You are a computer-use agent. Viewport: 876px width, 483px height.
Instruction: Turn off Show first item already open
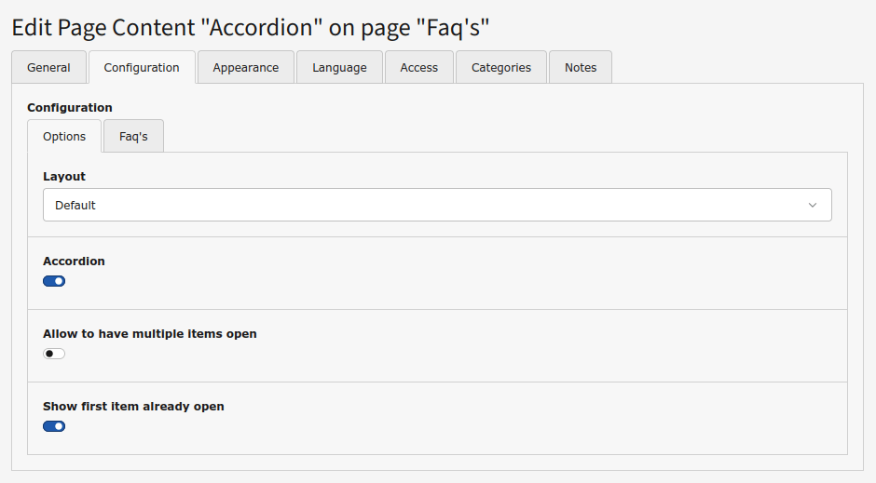(x=54, y=426)
